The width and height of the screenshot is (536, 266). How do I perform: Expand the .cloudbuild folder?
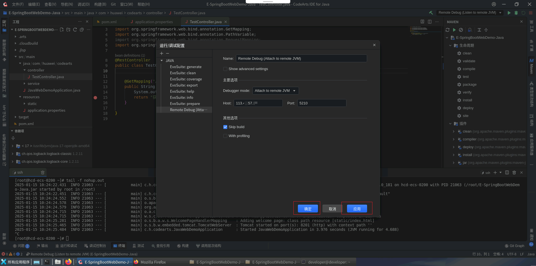click(x=16, y=43)
